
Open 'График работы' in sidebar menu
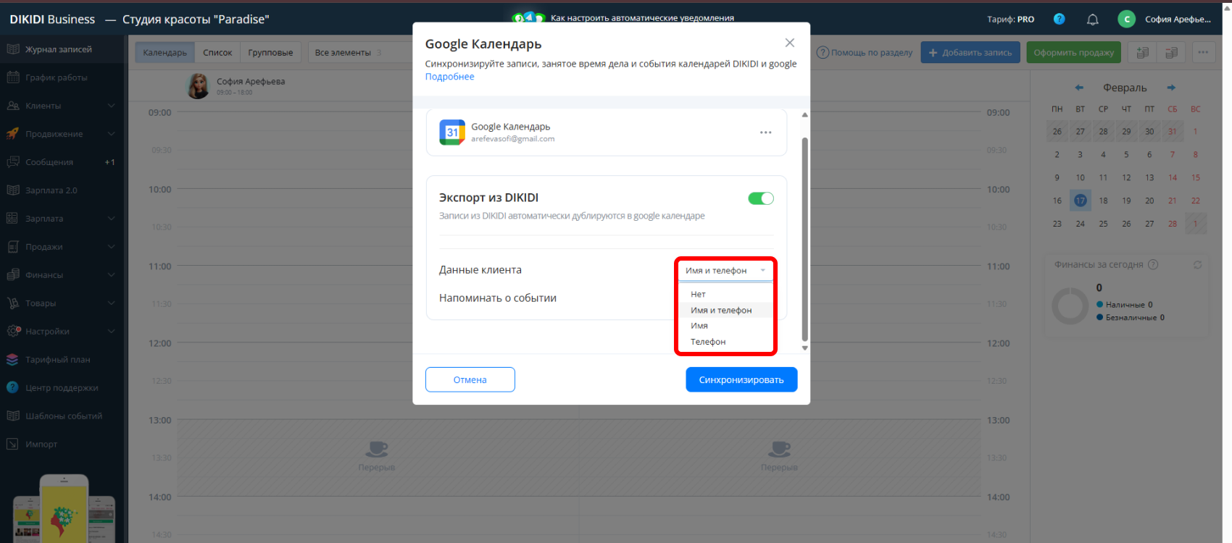click(x=56, y=77)
